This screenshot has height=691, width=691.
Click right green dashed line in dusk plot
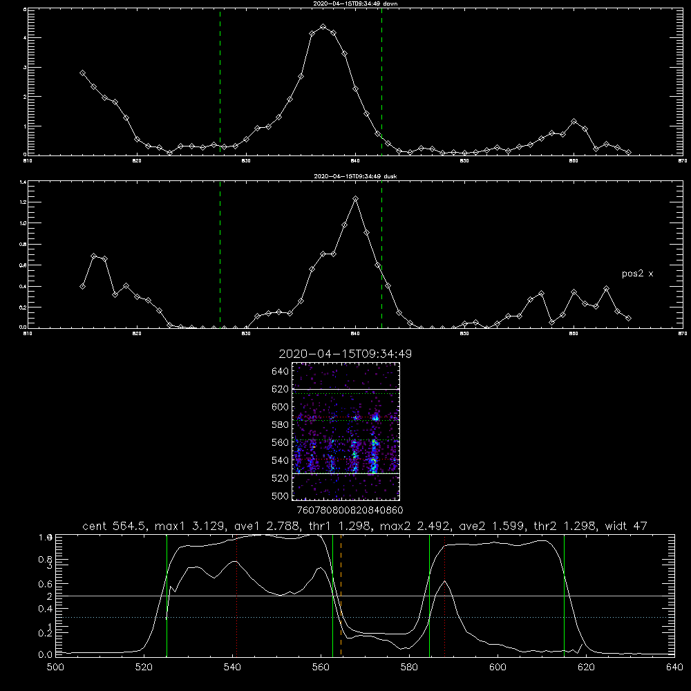(381, 254)
